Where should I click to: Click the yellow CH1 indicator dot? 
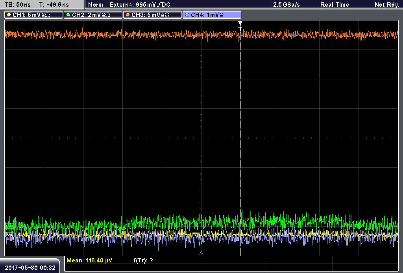pos(9,15)
